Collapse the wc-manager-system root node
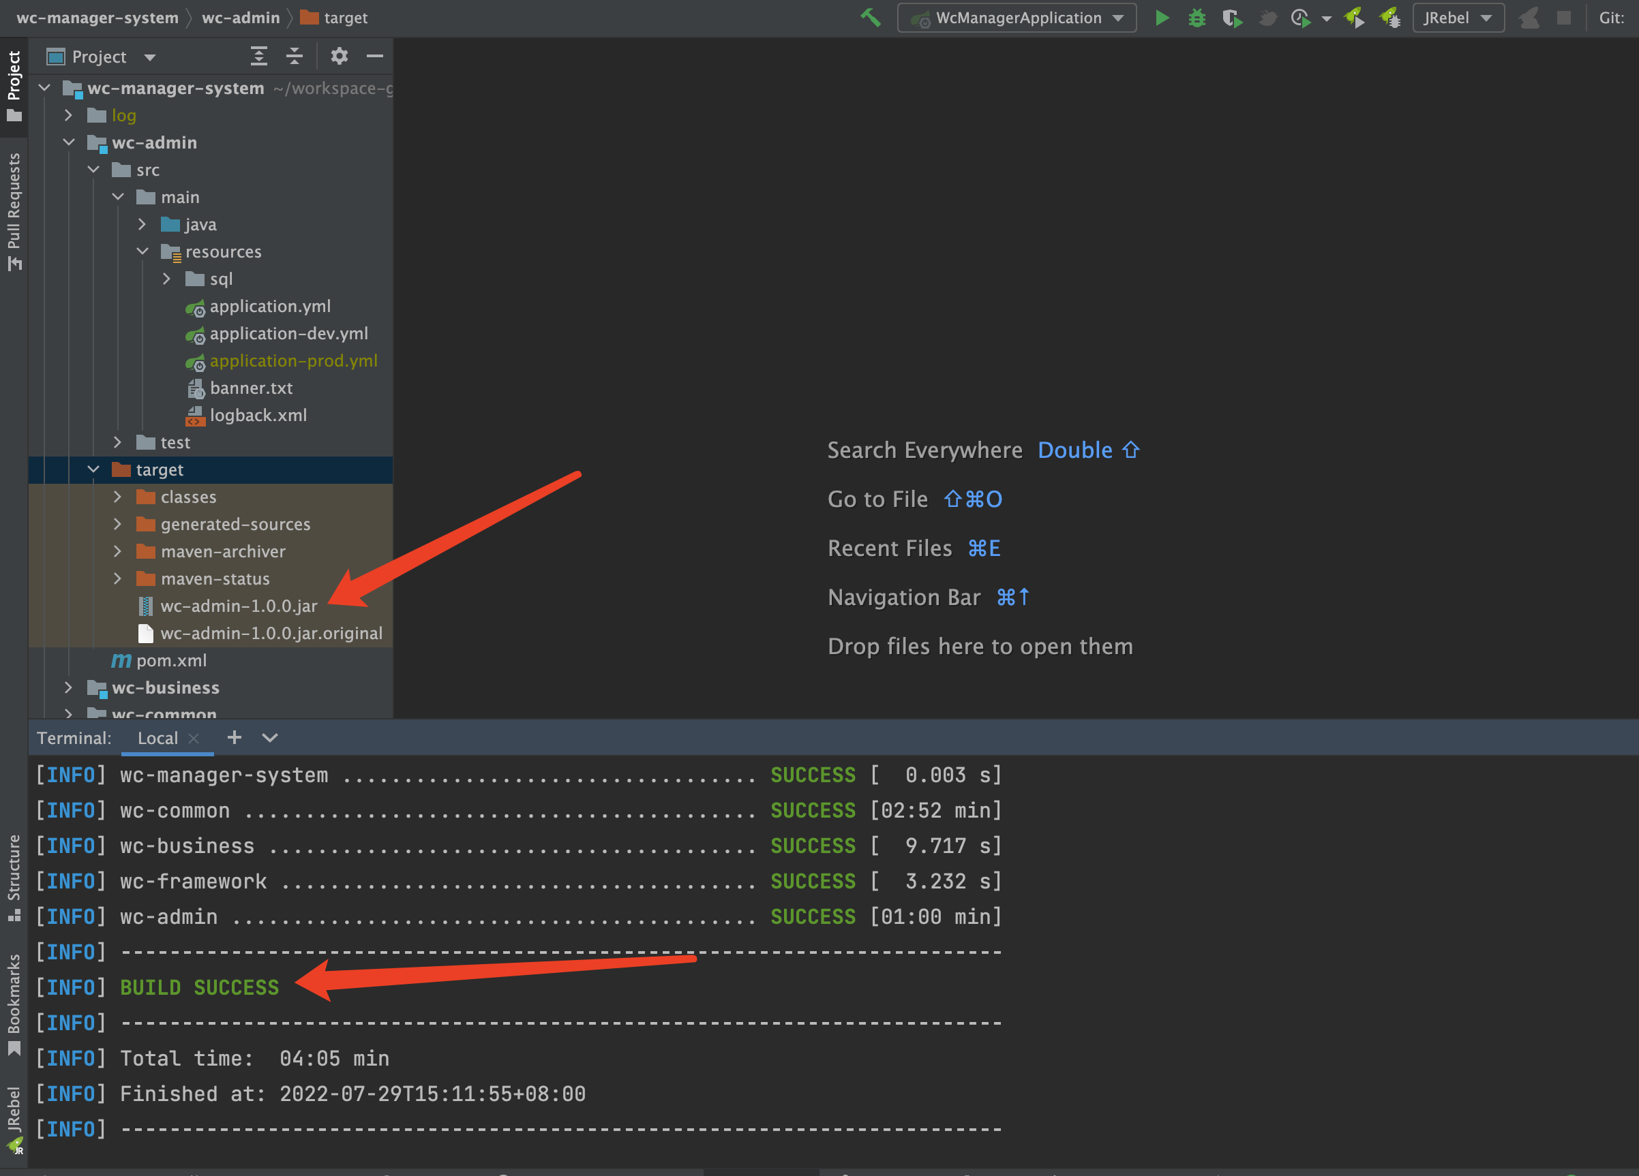Viewport: 1639px width, 1176px height. click(x=45, y=87)
